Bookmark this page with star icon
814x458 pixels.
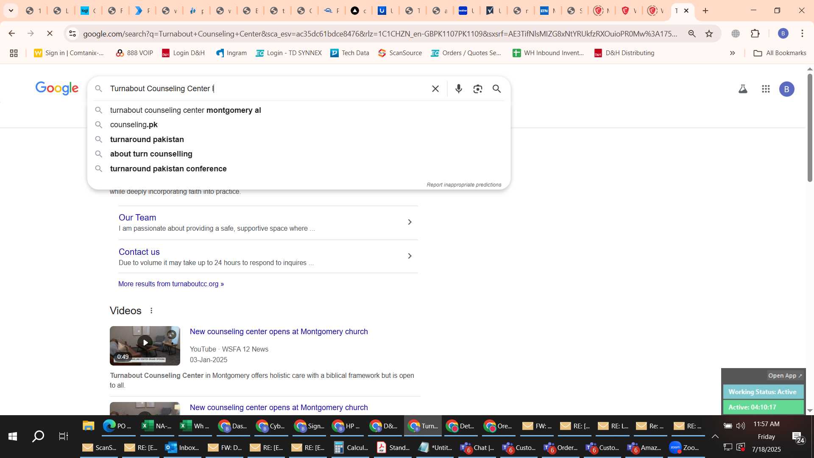(709, 34)
